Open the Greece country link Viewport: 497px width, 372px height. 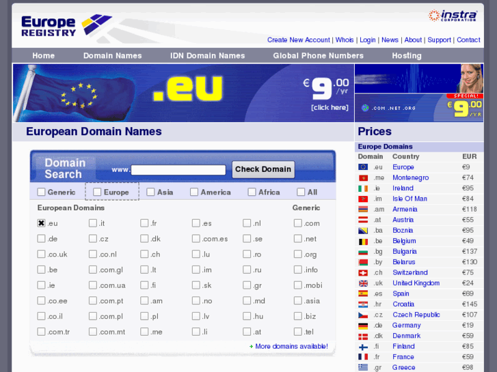(403, 368)
